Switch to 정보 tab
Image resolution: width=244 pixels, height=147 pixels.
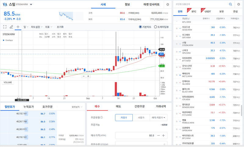pos(127,5)
